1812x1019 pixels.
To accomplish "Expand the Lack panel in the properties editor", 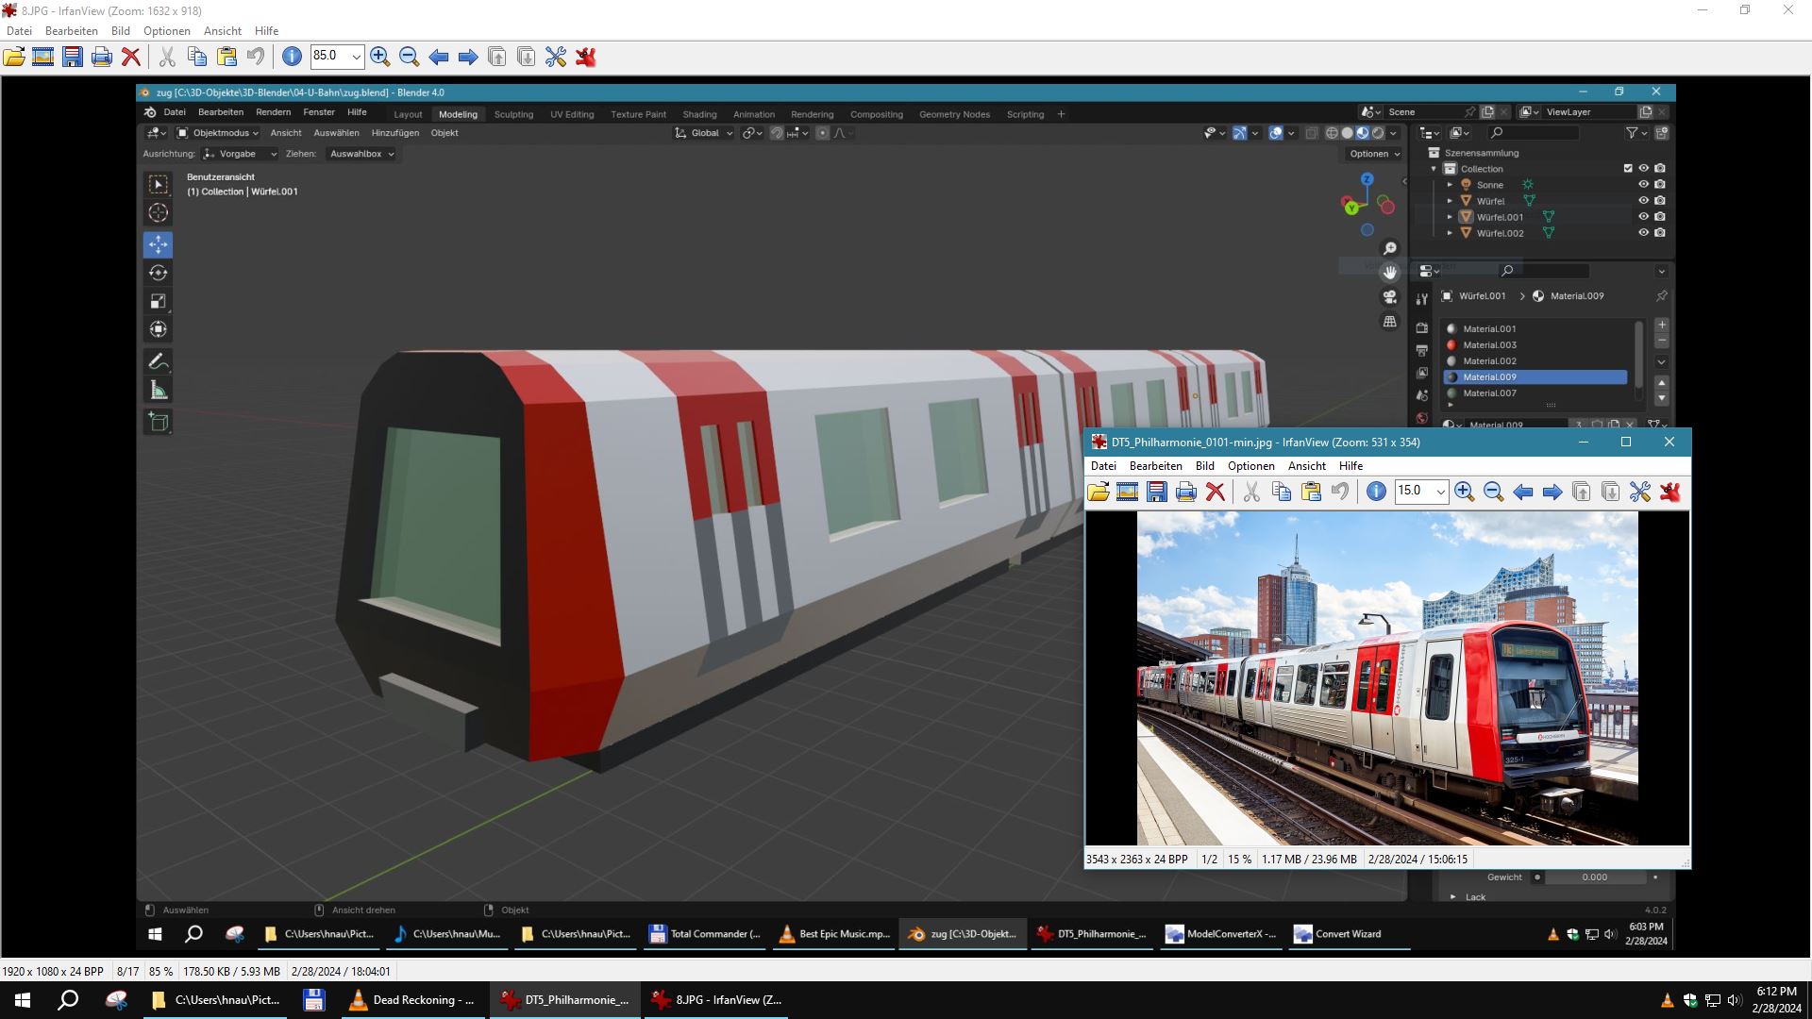I will point(1452,897).
